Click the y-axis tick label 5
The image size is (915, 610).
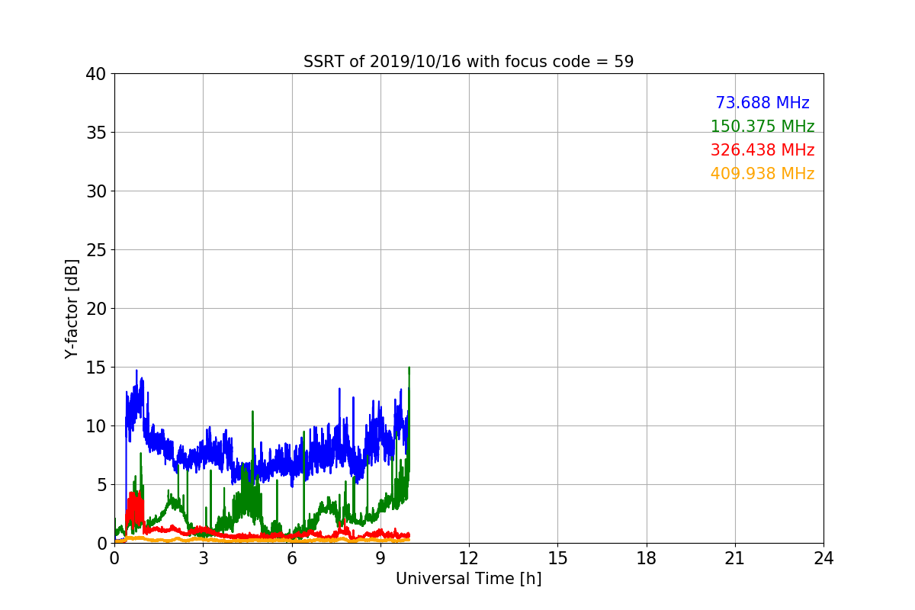(101, 485)
